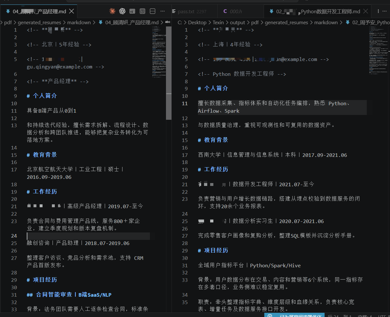Open 'C:' breadcrumb in right editor

tap(180, 22)
